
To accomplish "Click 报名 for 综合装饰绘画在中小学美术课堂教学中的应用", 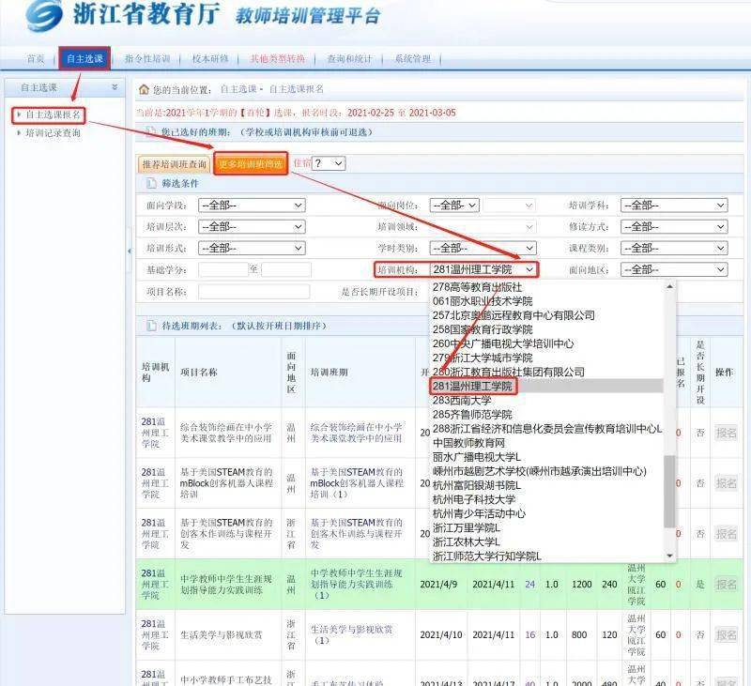I will [x=726, y=433].
